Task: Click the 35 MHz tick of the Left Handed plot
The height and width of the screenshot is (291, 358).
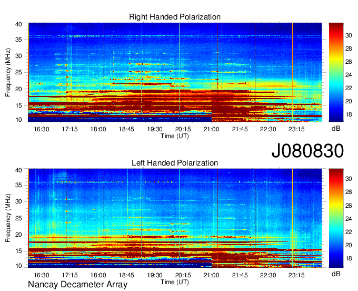Action: pyautogui.click(x=18, y=185)
